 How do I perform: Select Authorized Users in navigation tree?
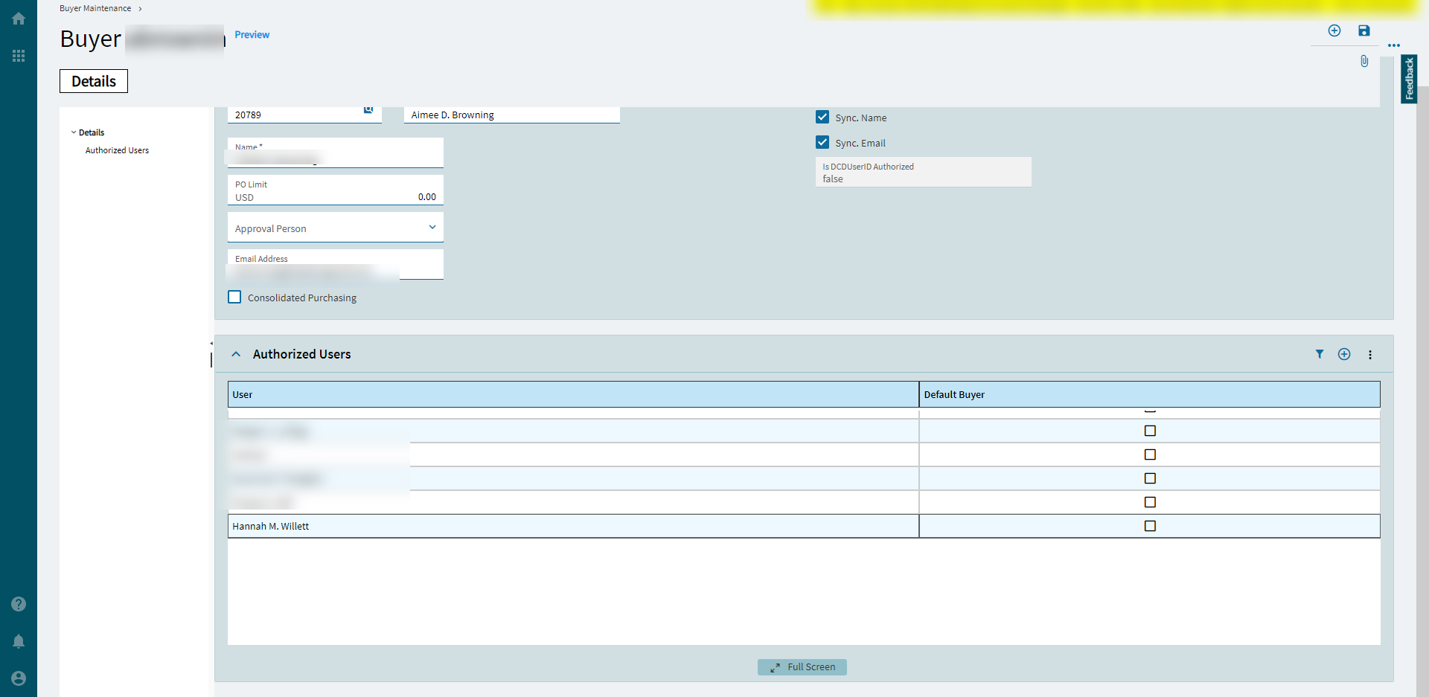(117, 150)
